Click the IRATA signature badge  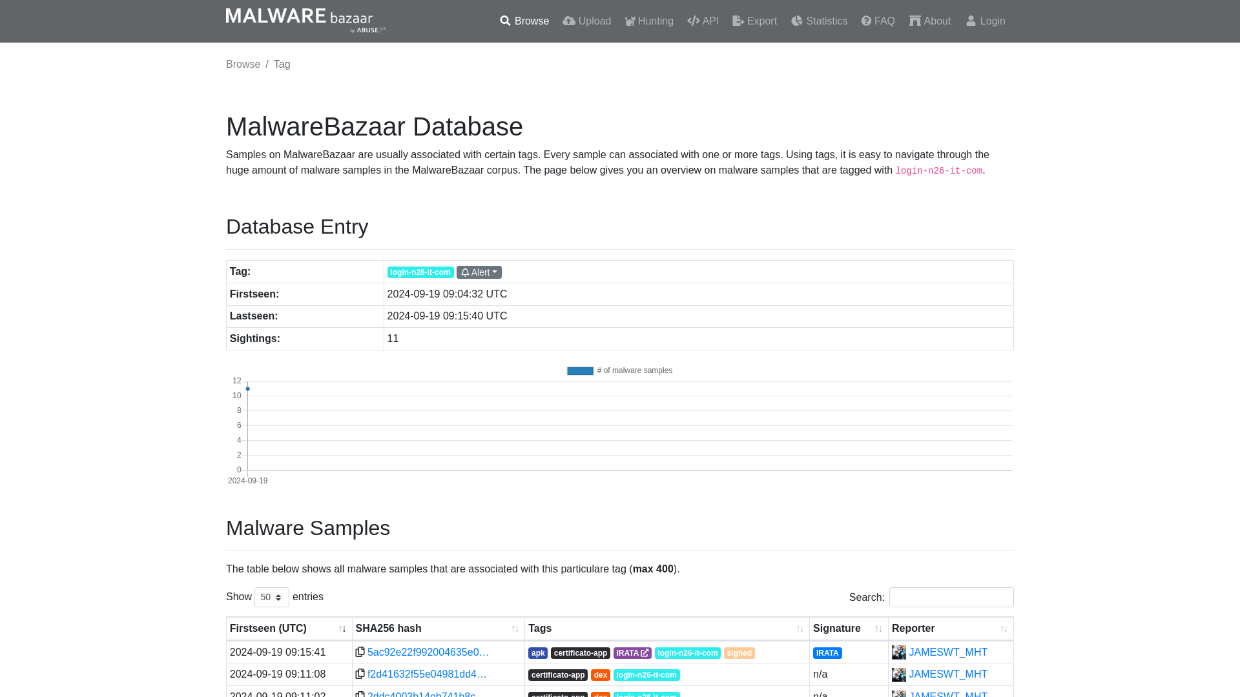pyautogui.click(x=827, y=653)
